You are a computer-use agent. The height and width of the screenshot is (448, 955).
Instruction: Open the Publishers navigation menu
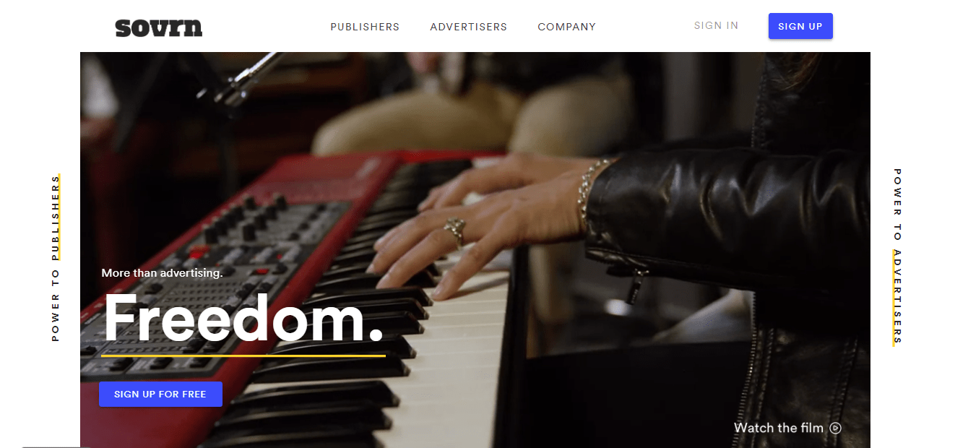tap(365, 27)
